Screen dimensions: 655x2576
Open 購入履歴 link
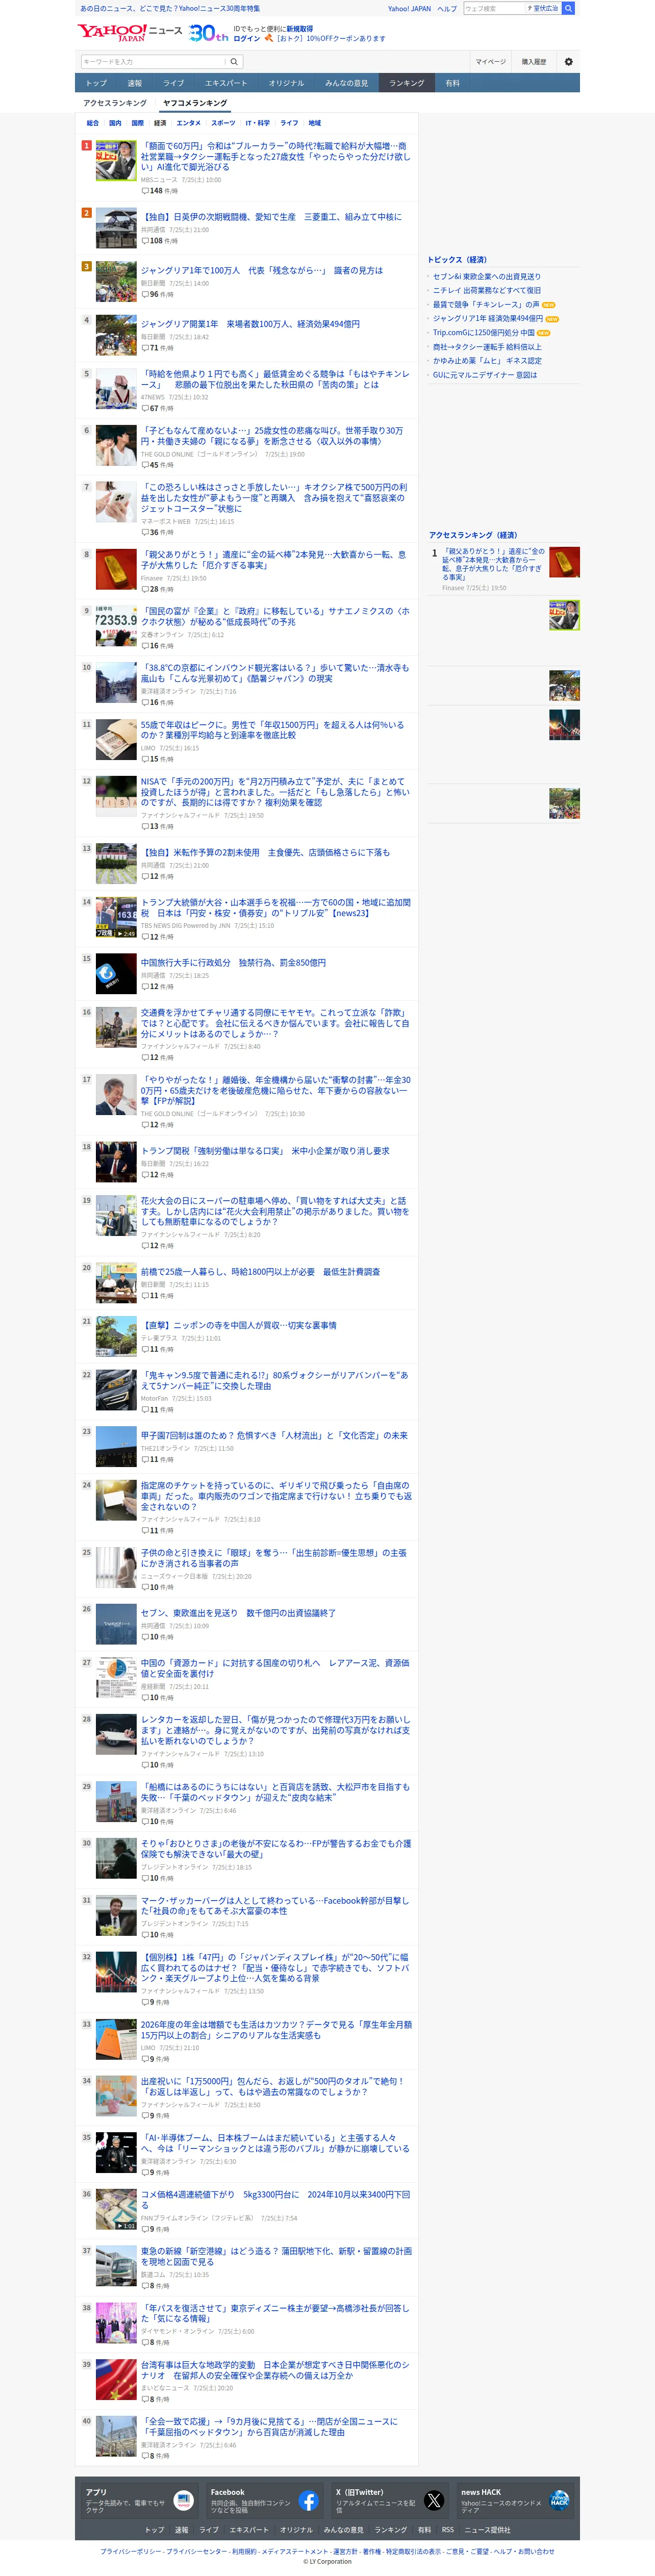pos(534,62)
